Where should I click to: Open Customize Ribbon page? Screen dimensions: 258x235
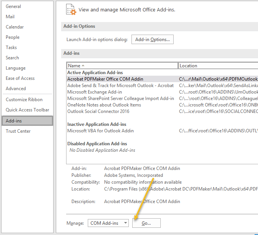click(24, 100)
